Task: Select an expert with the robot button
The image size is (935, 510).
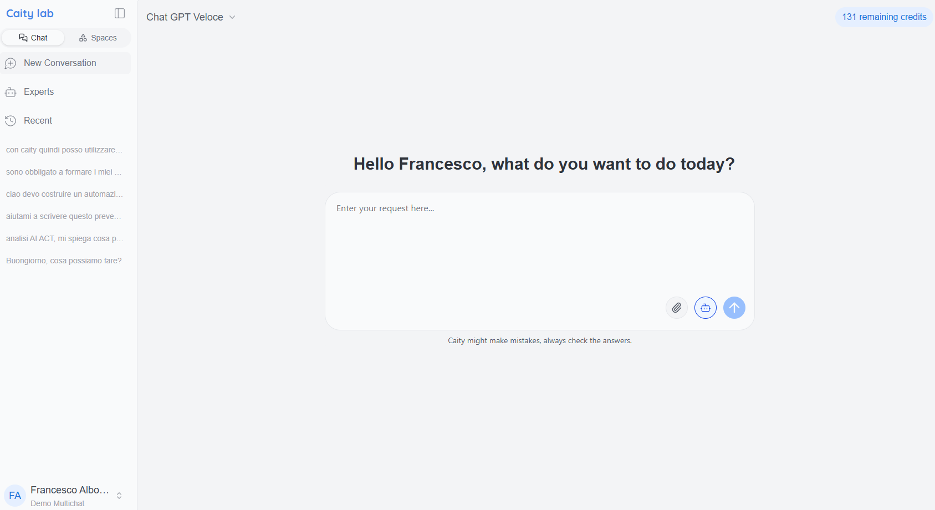Action: (706, 308)
